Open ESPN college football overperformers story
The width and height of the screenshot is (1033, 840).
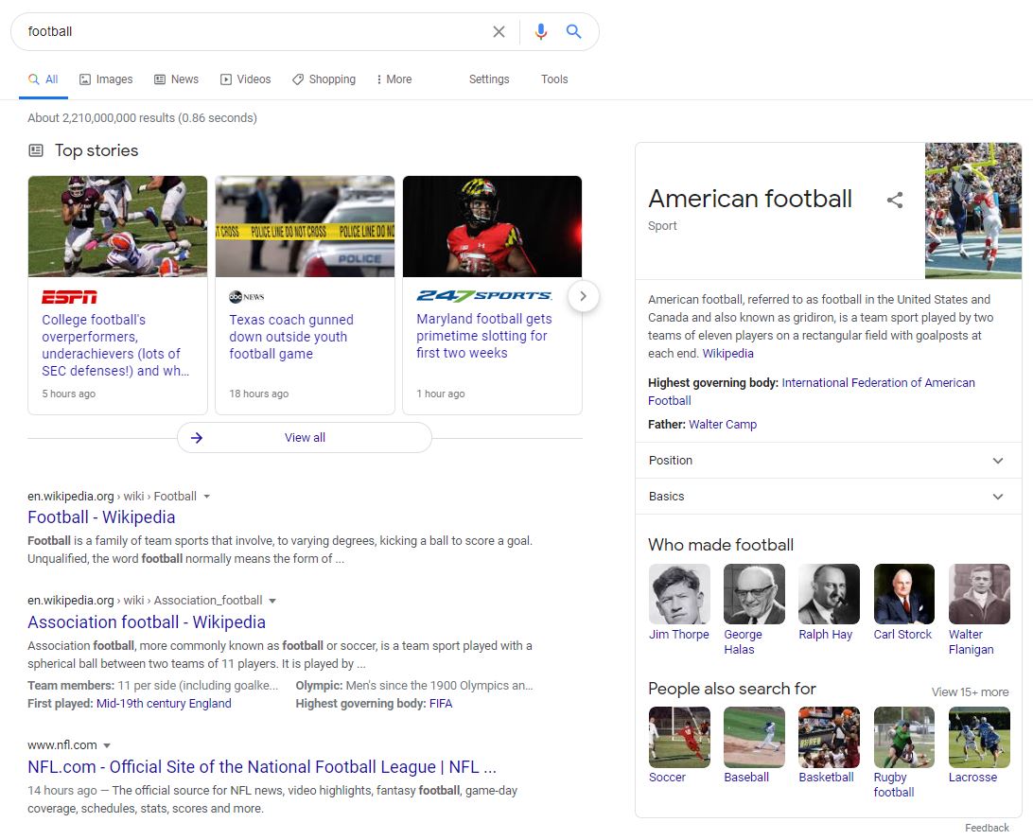coord(115,345)
